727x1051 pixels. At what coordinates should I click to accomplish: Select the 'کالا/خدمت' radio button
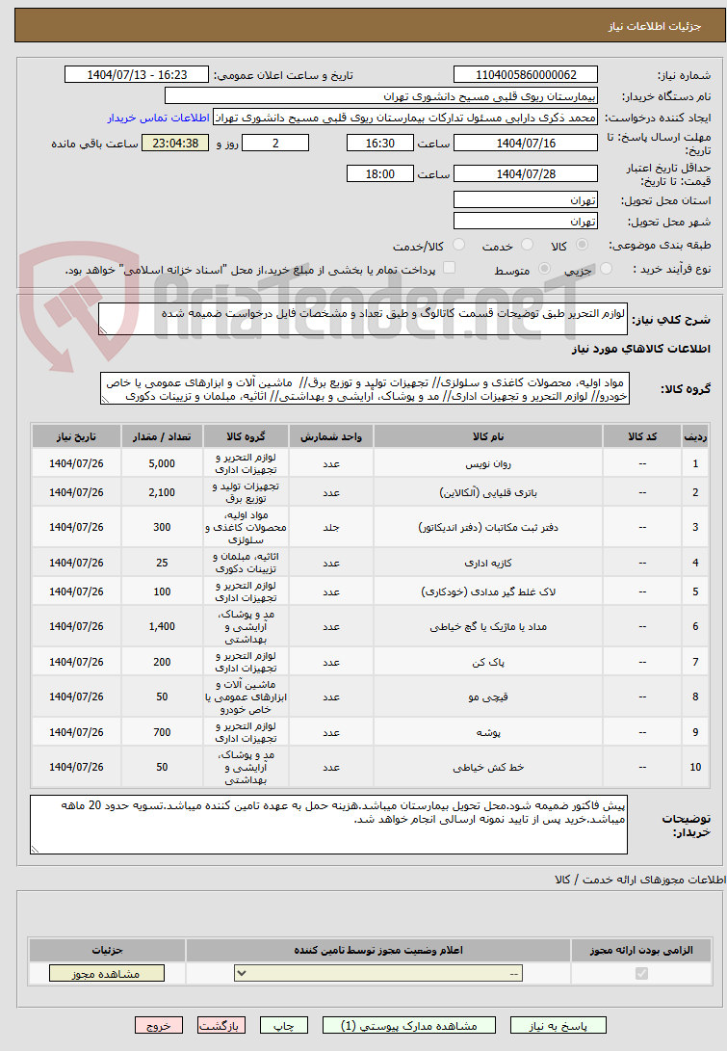click(x=458, y=246)
